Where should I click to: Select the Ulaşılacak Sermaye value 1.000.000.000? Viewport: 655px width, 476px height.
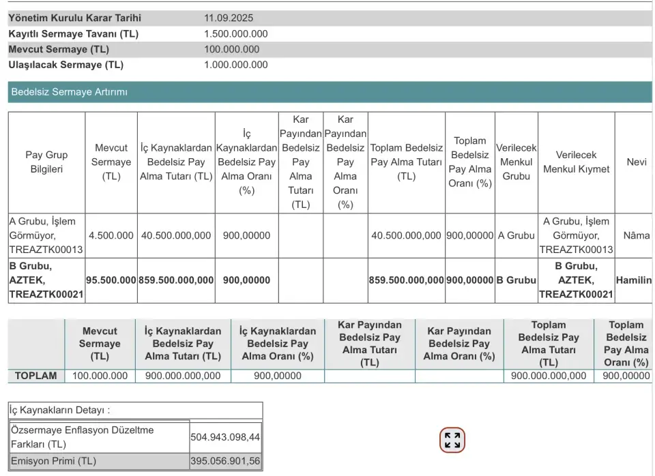[x=235, y=65]
